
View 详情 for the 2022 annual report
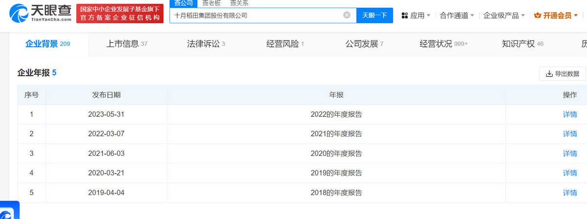[x=570, y=115]
